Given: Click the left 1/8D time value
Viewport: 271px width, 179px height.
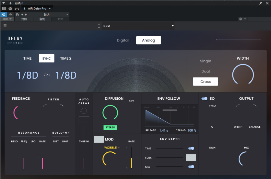Looking at the screenshot, I should click(28, 75).
